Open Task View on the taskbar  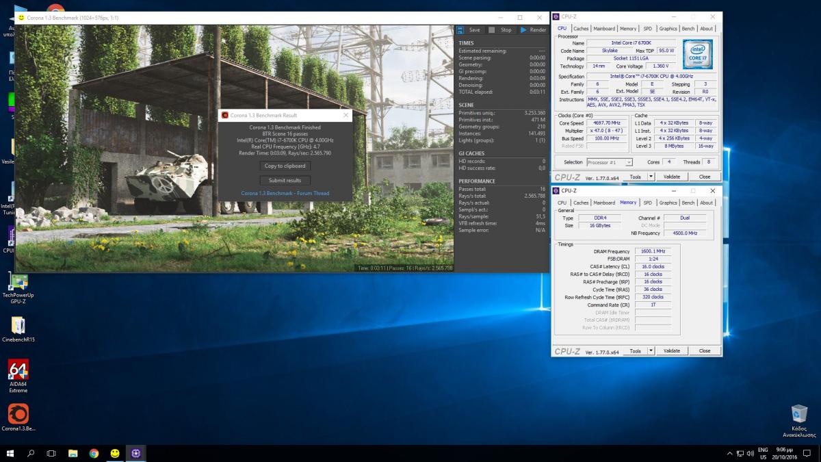(x=51, y=453)
